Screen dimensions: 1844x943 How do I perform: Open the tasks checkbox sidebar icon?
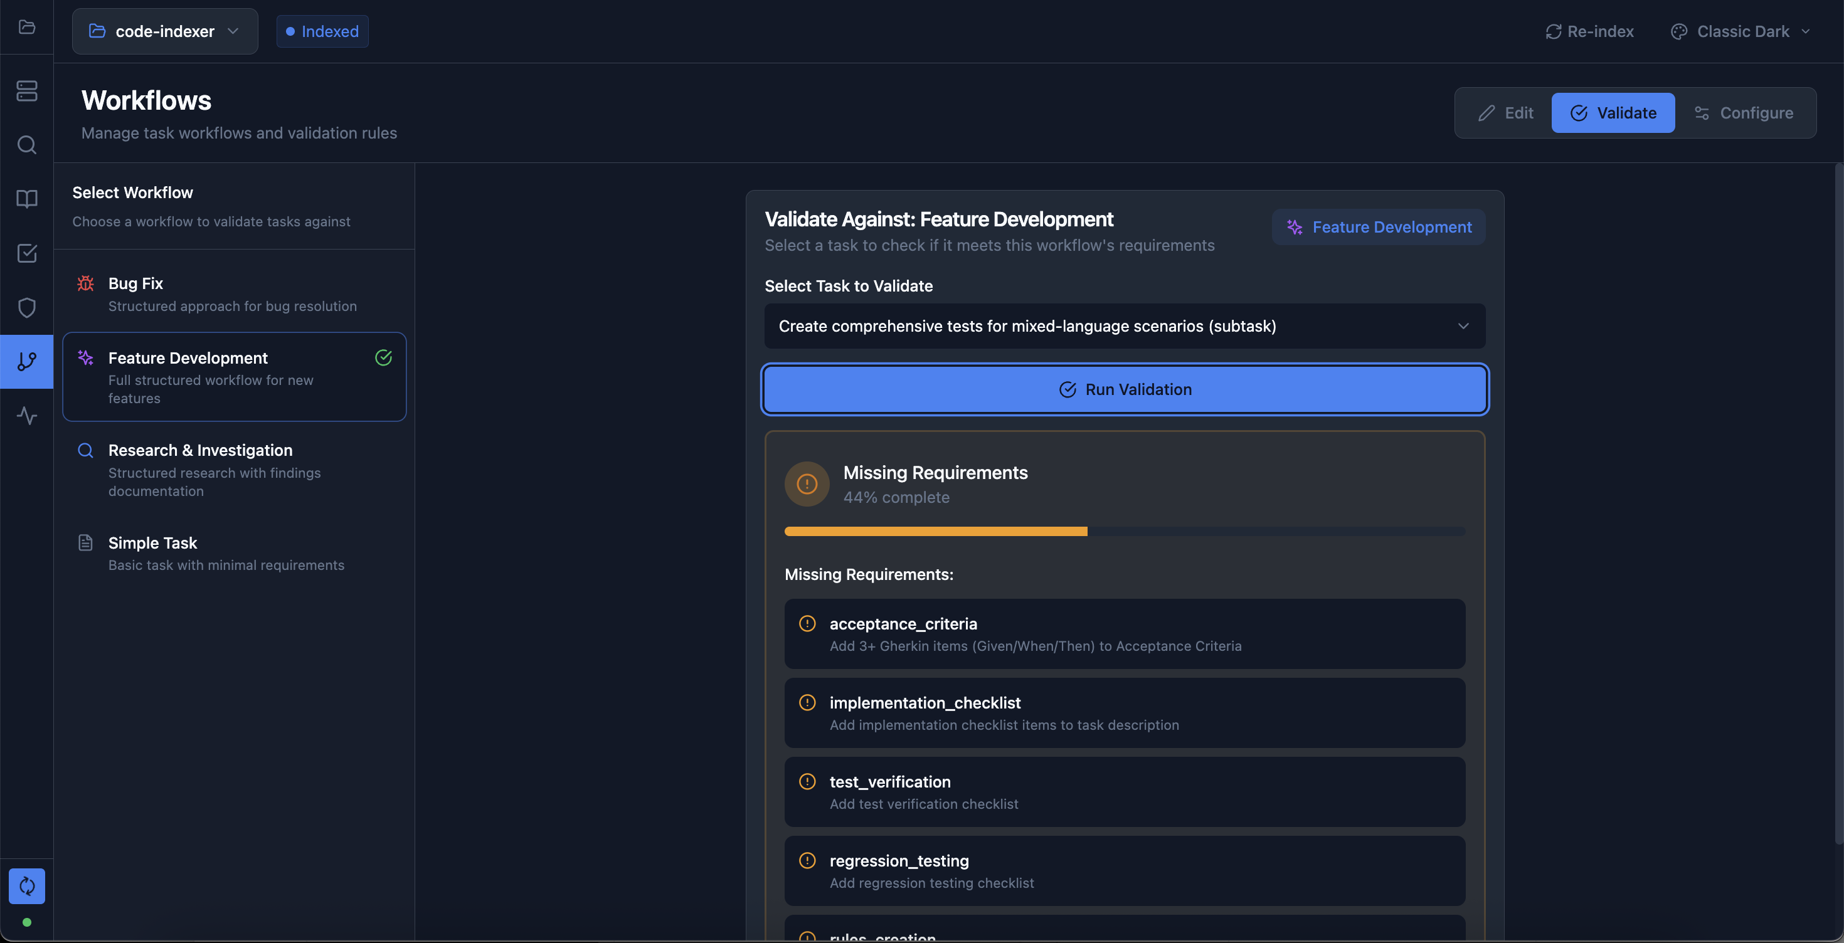(26, 253)
